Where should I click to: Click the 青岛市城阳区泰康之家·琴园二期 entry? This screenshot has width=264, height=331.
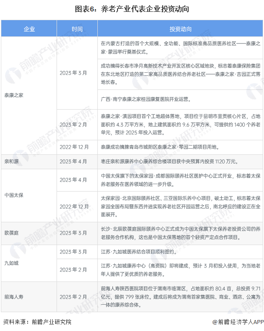(180, 147)
